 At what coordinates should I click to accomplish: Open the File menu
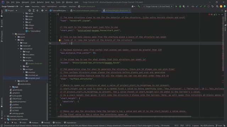pyautogui.click(x=8, y=2)
